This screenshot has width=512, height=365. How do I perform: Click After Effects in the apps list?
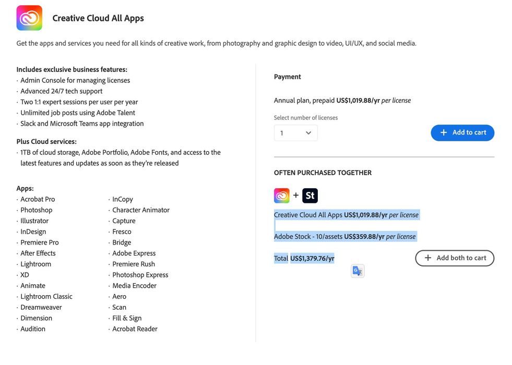[38, 253]
